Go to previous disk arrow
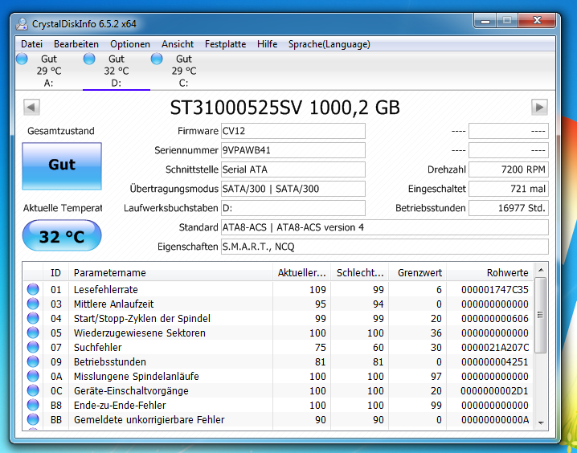Screen dimensions: 577x453 pos(31,108)
